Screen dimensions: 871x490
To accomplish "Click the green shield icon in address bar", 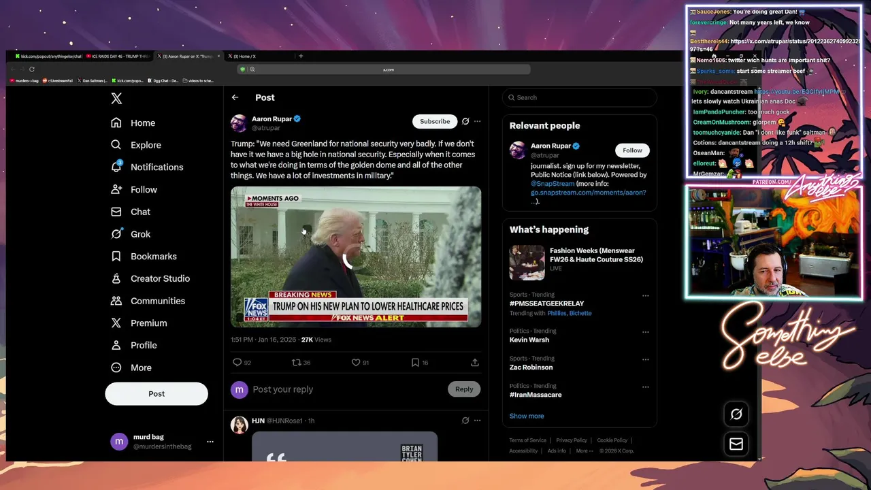I will tap(242, 69).
